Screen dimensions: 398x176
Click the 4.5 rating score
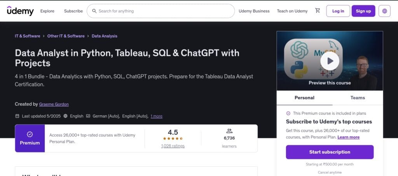tap(173, 132)
